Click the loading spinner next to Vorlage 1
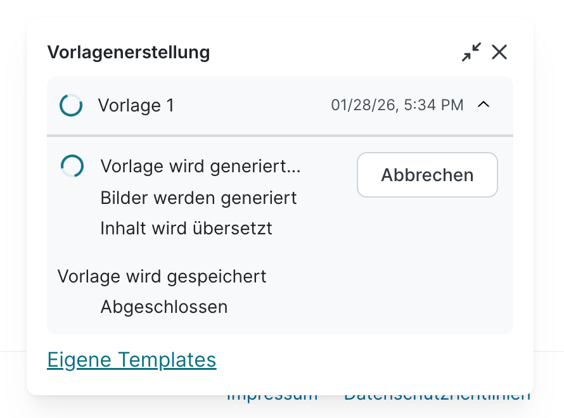This screenshot has width=564, height=418. coord(71,105)
